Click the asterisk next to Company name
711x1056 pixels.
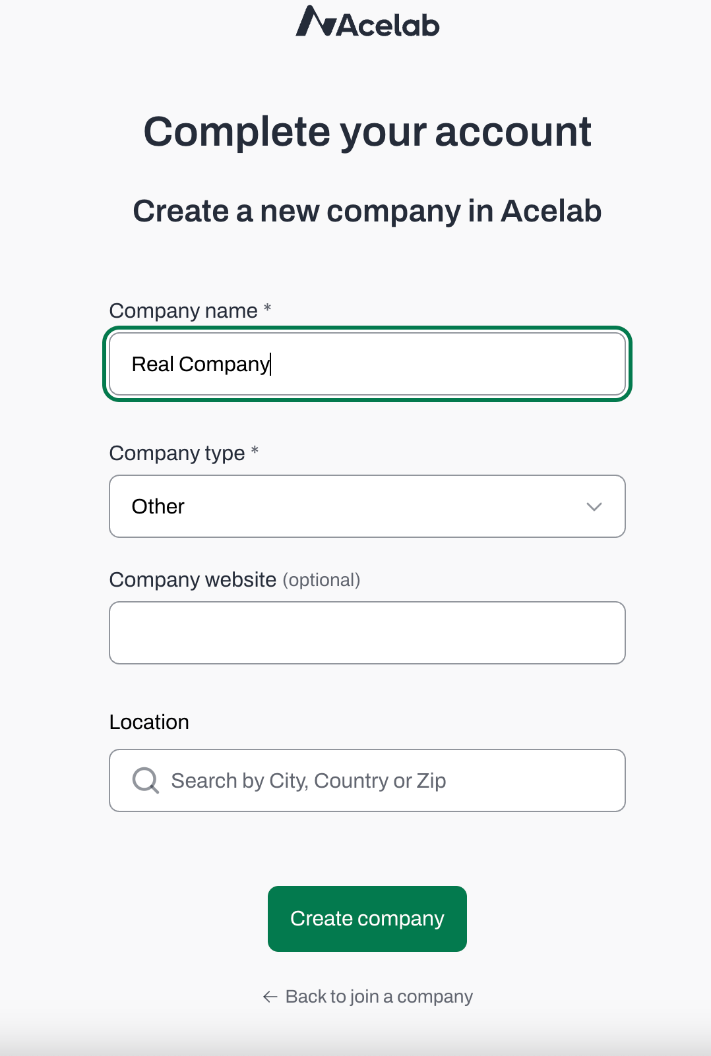(x=267, y=308)
